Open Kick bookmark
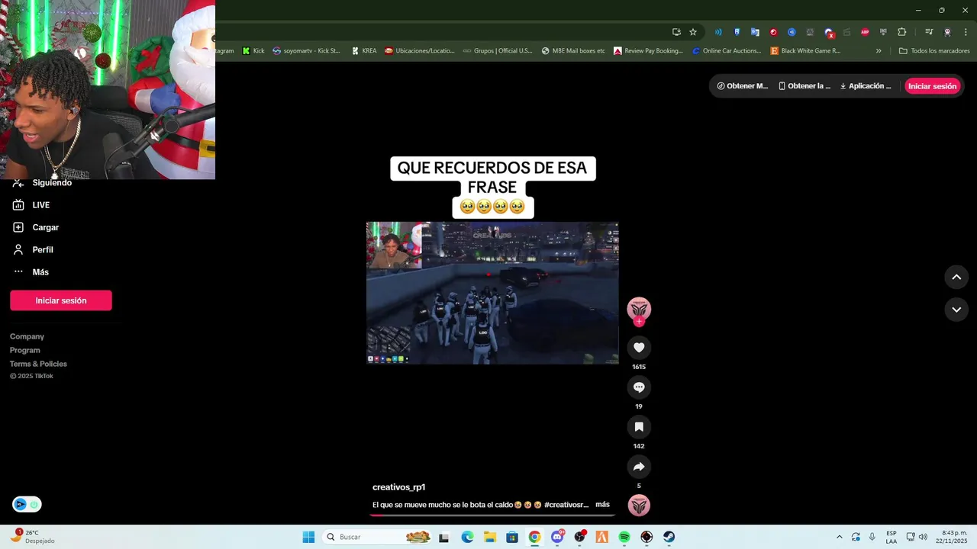 tap(253, 51)
